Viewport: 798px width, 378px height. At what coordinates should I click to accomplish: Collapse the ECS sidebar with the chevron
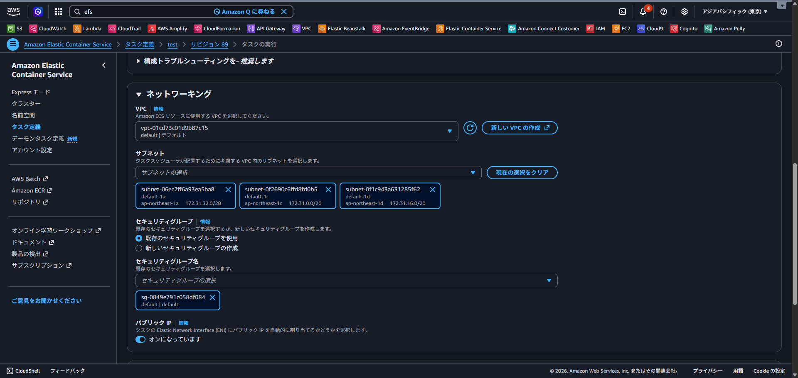point(104,65)
